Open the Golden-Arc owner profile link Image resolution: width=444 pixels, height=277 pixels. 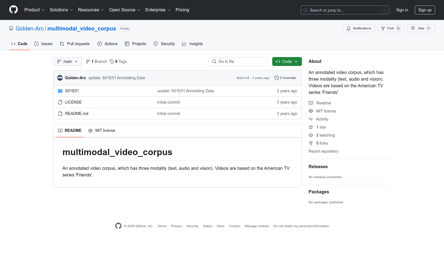point(30,29)
